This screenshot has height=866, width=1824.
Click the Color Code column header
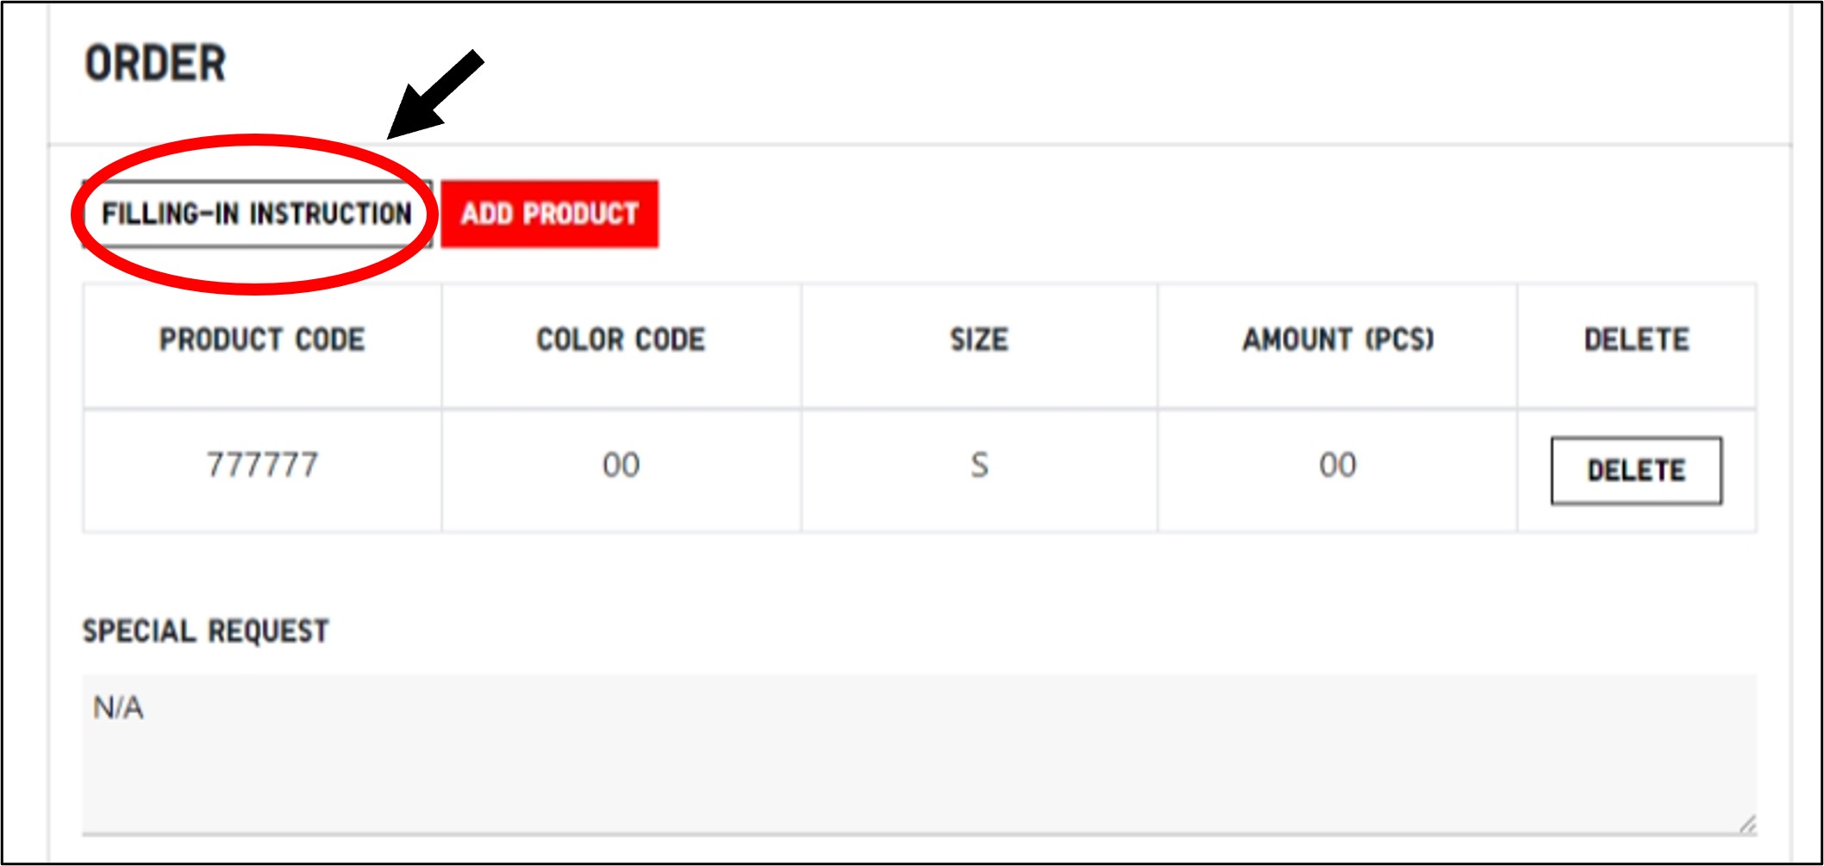(x=621, y=340)
